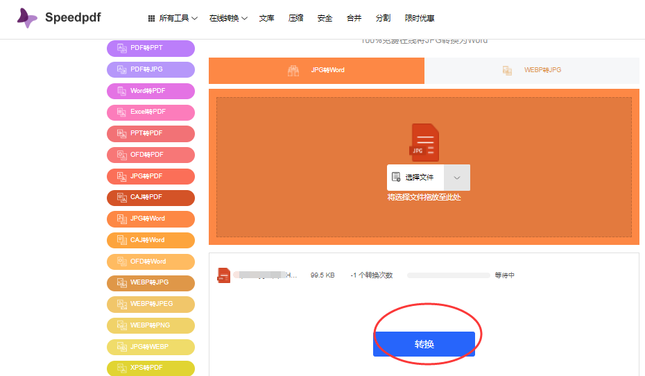Click the 等待中 status text
The width and height of the screenshot is (645, 376).
[x=505, y=275]
